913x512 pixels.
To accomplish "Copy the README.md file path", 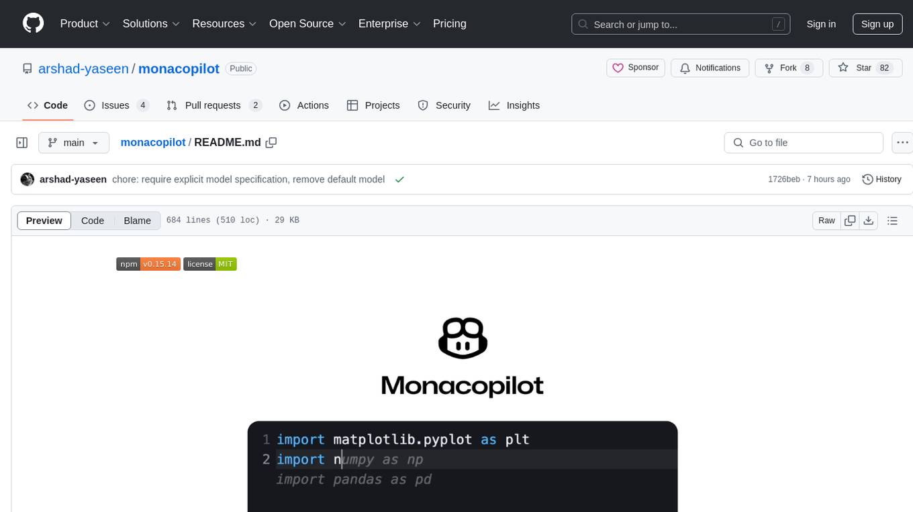I will pos(271,143).
